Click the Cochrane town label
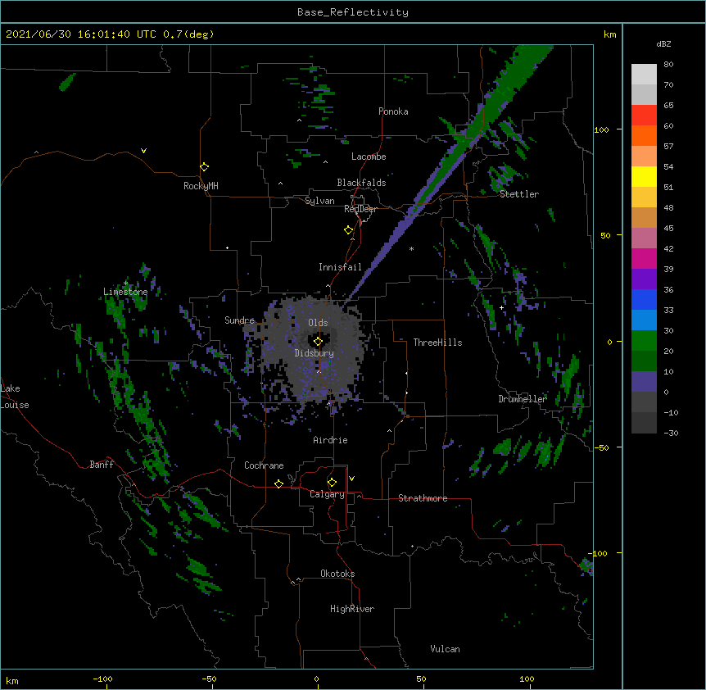Viewport: 706px width, 690px height. (x=264, y=465)
